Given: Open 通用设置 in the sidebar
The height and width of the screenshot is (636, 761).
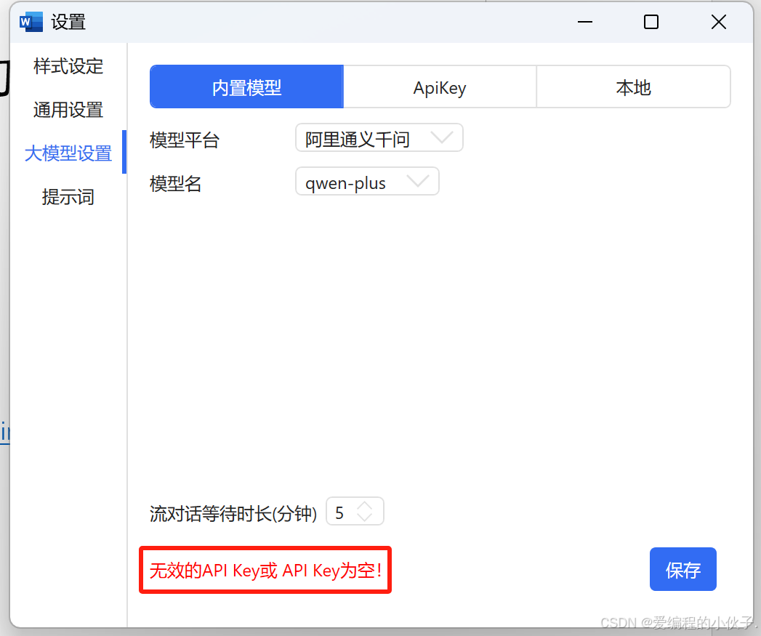Looking at the screenshot, I should (68, 110).
